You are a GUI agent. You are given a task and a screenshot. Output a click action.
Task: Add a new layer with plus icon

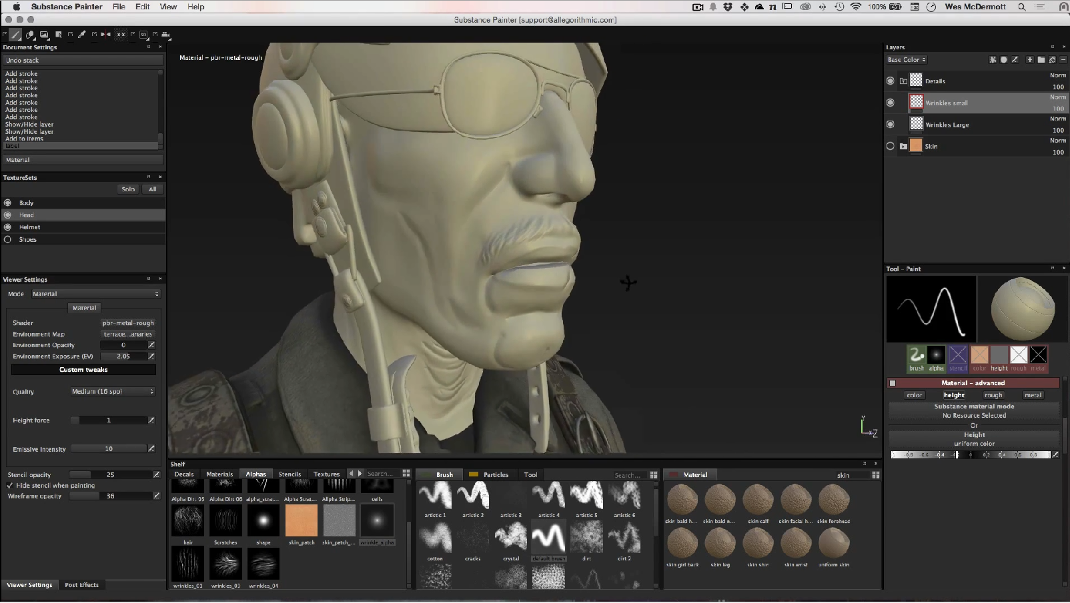tap(1029, 60)
